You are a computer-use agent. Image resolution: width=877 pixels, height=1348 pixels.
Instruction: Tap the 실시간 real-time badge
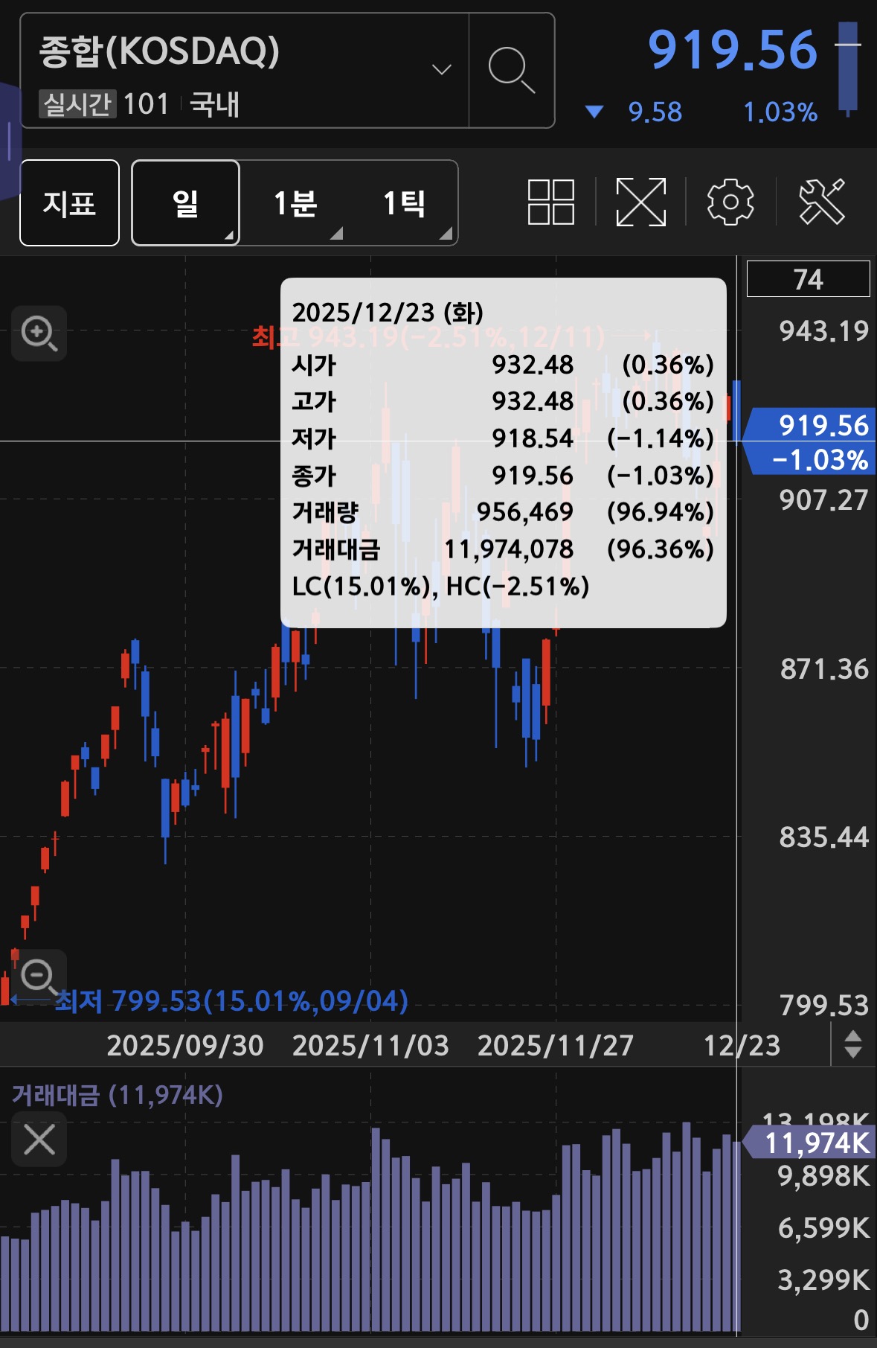point(77,103)
